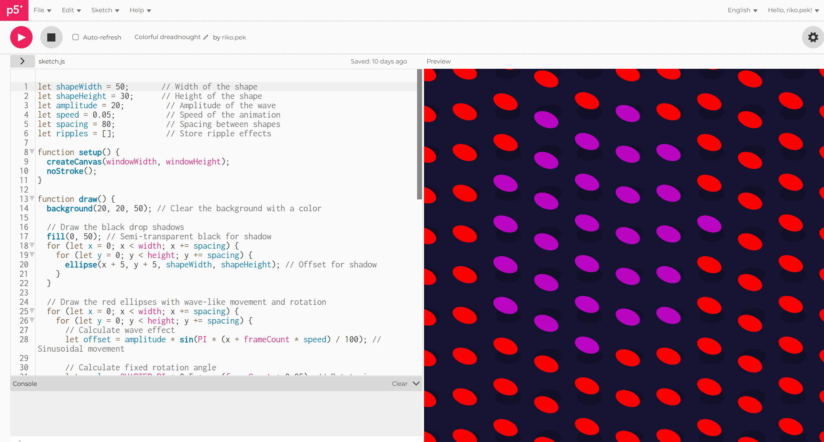Open the Help menu
Image resolution: width=824 pixels, height=442 pixels.
140,10
